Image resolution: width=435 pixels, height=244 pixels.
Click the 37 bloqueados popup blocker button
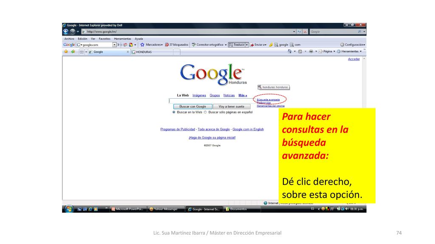[x=177, y=44]
